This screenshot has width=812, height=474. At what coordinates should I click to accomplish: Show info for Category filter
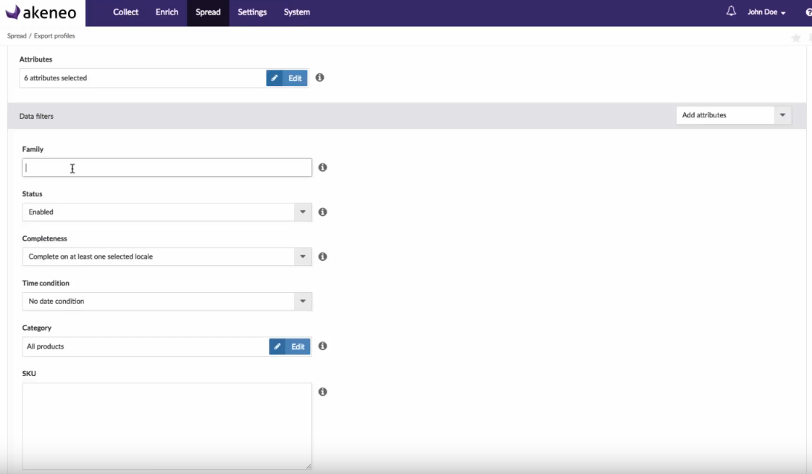322,346
